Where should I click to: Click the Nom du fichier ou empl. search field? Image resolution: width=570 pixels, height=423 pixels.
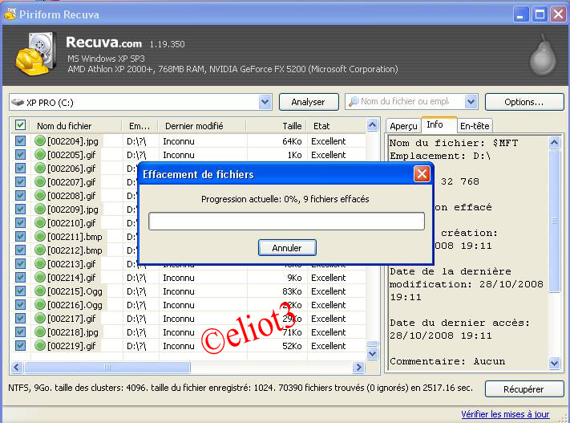click(x=412, y=102)
